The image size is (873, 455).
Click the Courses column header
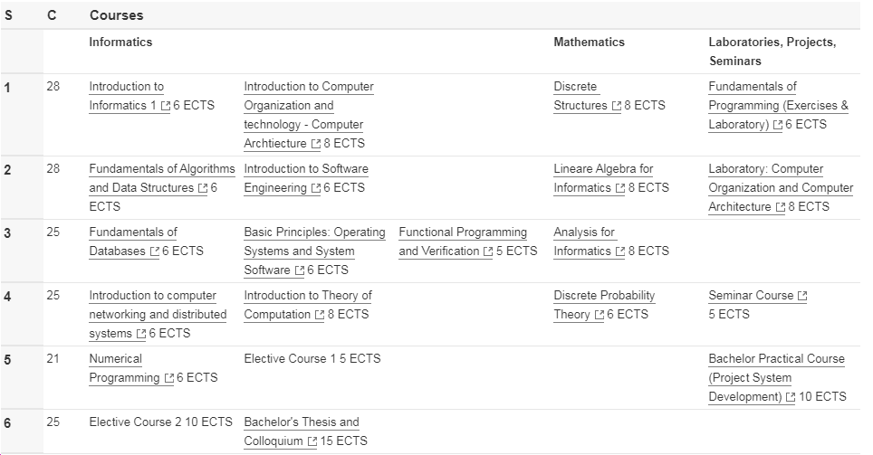(116, 15)
